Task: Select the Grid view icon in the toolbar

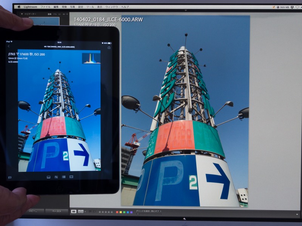Action: point(73,212)
